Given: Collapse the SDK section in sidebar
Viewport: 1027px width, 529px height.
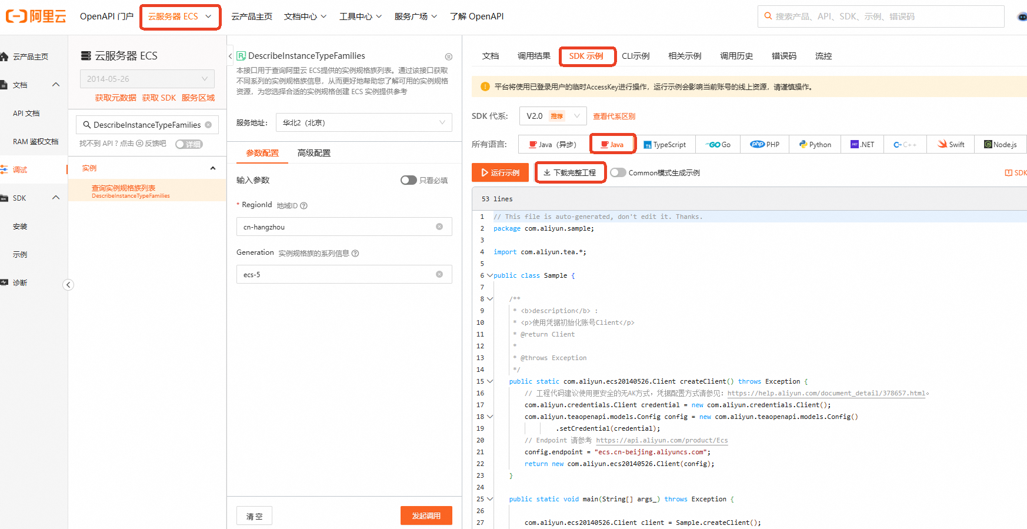Looking at the screenshot, I should [56, 198].
